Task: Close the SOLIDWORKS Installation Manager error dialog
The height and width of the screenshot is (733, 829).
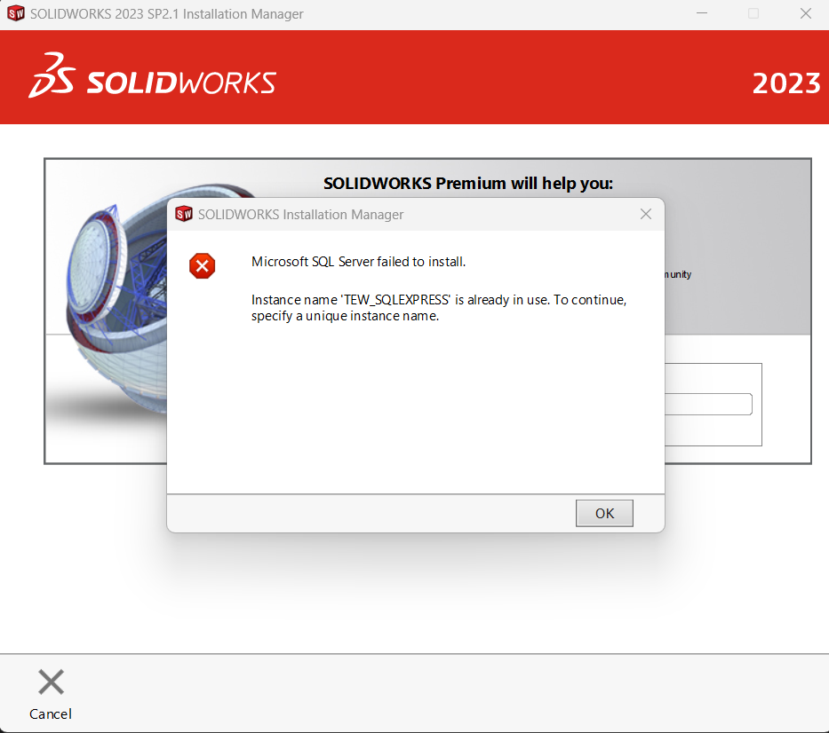Action: 646,214
